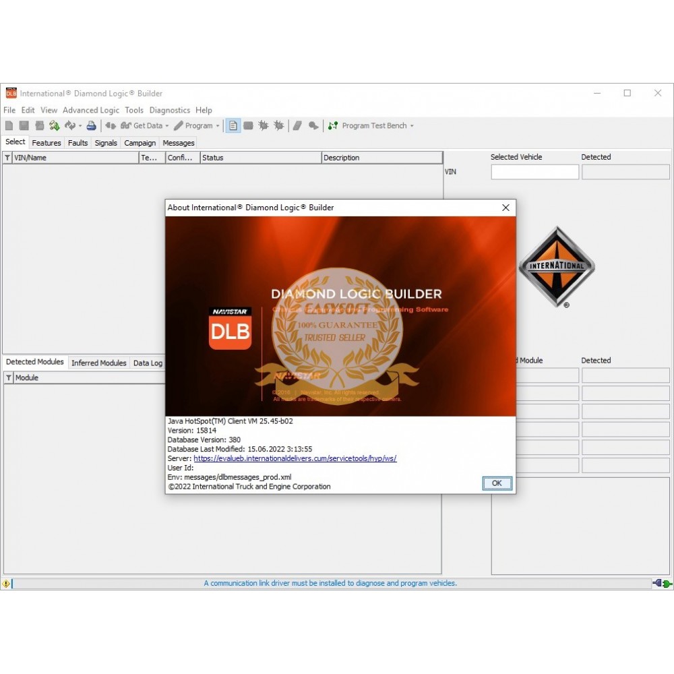Switch to the Inferred Modules tab
The height and width of the screenshot is (674, 674).
pyautogui.click(x=99, y=363)
